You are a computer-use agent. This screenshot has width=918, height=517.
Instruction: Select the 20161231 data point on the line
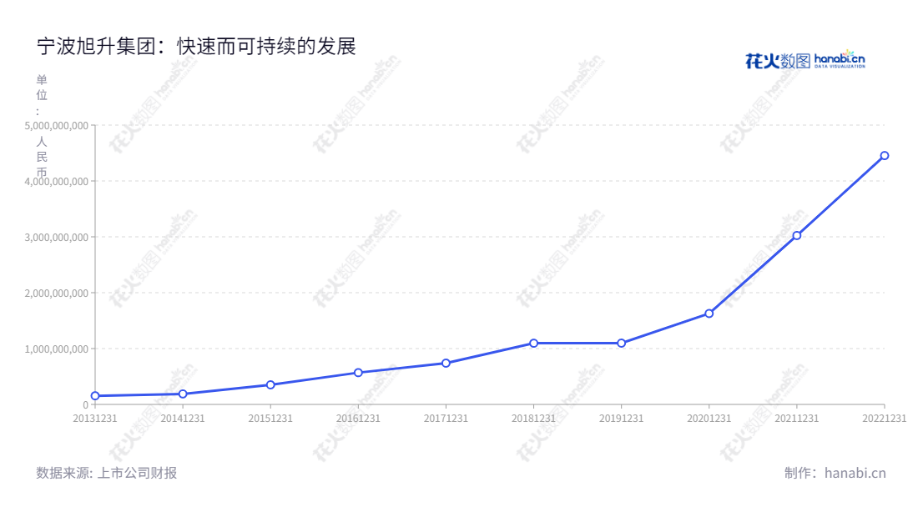(358, 373)
